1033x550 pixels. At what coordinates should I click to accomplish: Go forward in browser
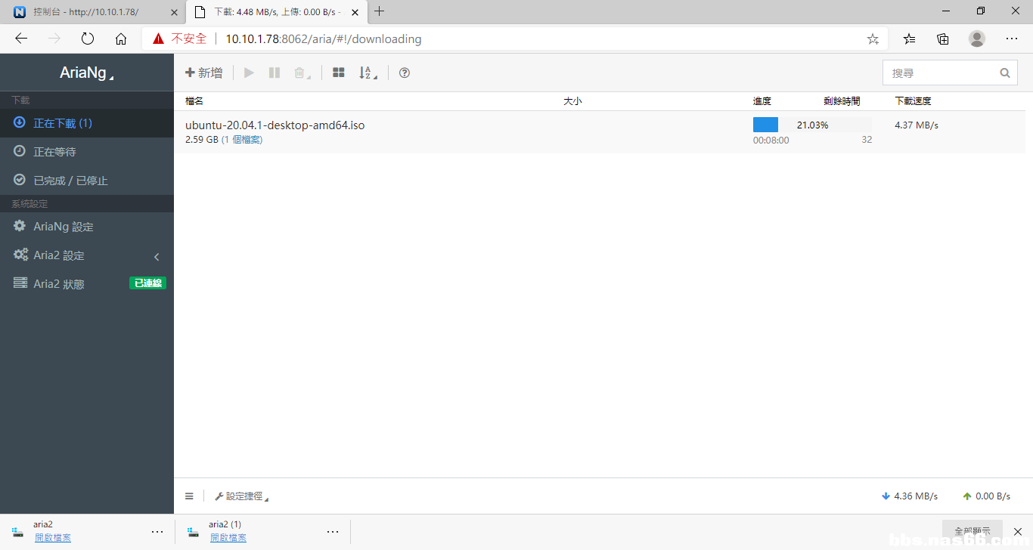(54, 39)
